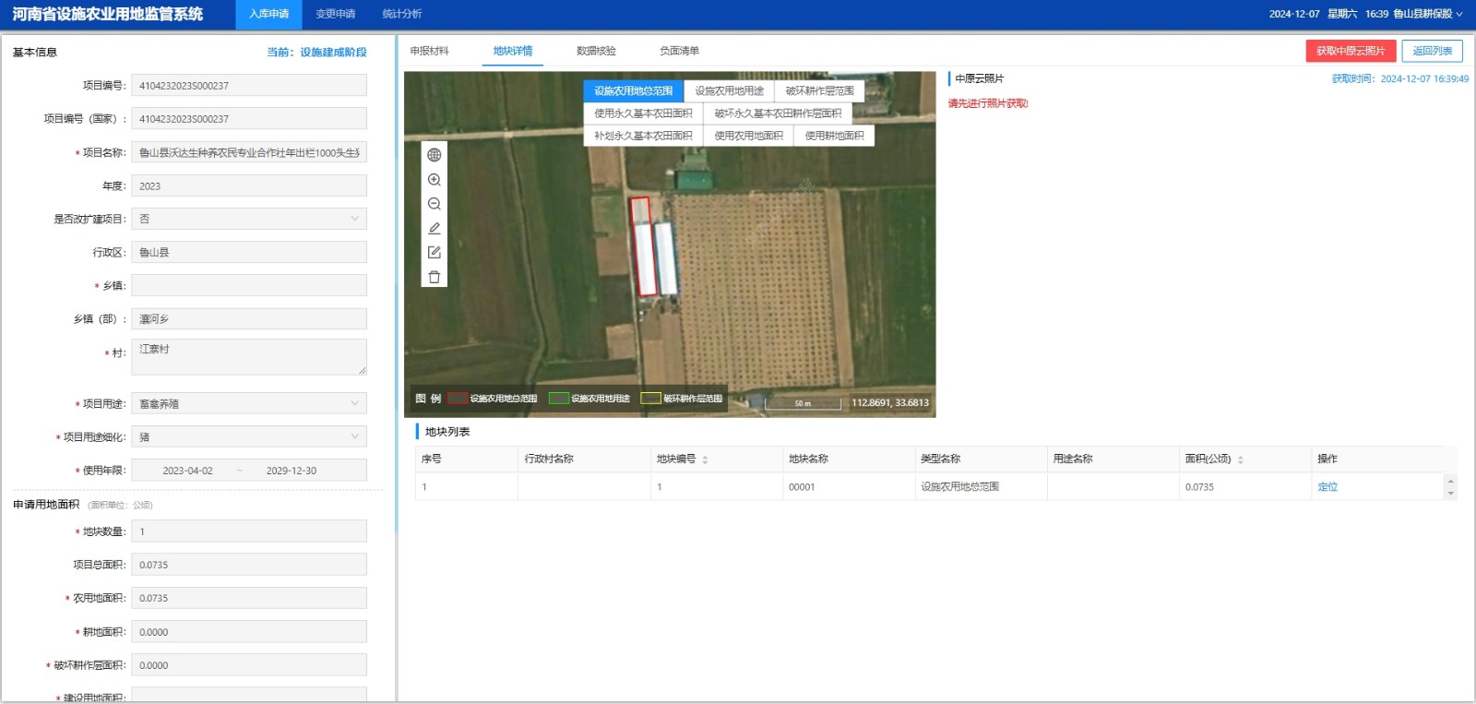Click 请先进行照片获取 red notice
Viewport: 1476px width, 704px height.
(x=988, y=103)
